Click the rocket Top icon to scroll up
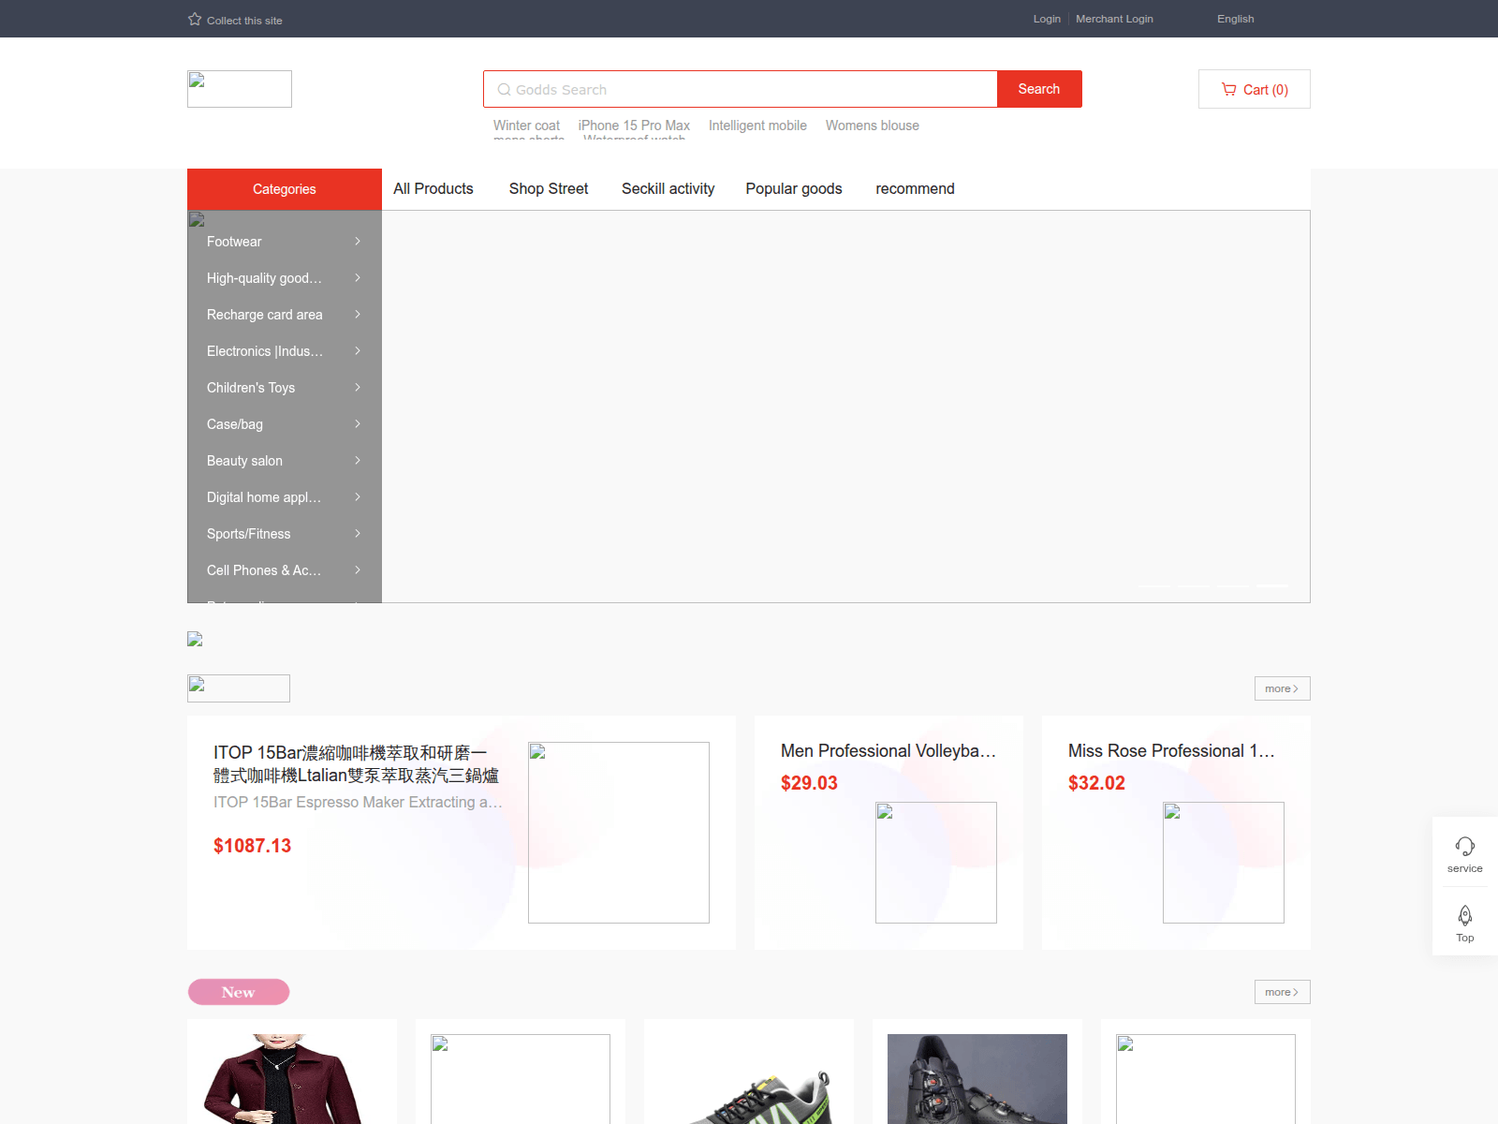 pyautogui.click(x=1464, y=915)
